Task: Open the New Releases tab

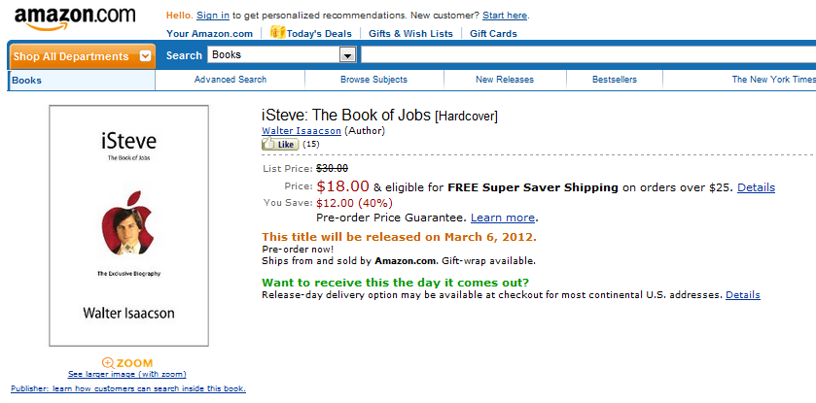Action: 504,80
